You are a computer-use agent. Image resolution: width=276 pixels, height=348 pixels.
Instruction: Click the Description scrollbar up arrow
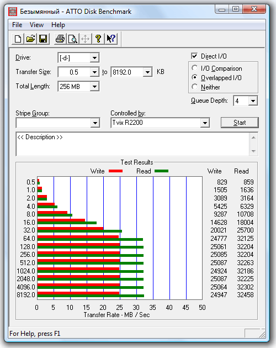click(253, 138)
